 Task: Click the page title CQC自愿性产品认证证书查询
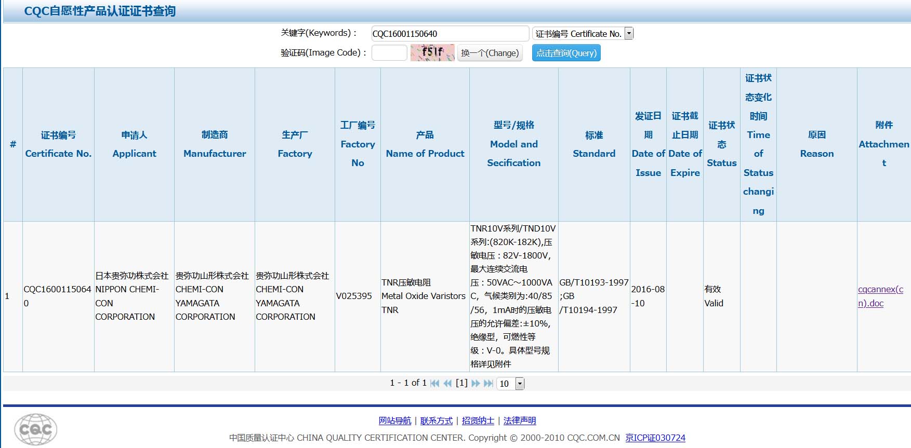tap(100, 11)
